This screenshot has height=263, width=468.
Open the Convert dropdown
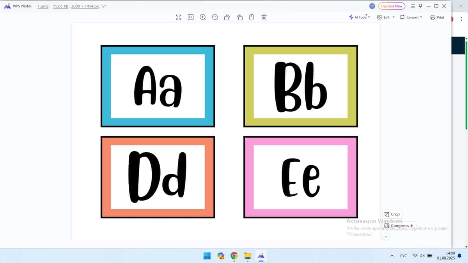click(x=411, y=17)
